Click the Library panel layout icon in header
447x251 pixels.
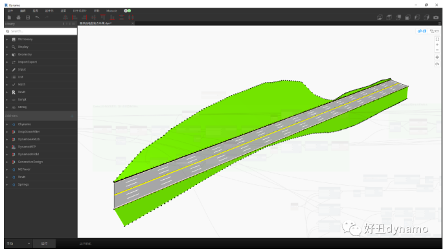pyautogui.click(x=74, y=24)
